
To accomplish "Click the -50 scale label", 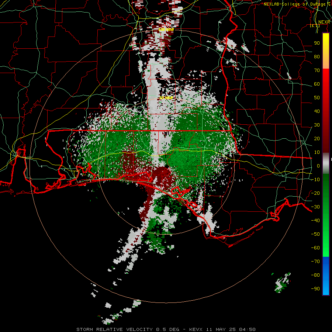I will [x=315, y=234].
